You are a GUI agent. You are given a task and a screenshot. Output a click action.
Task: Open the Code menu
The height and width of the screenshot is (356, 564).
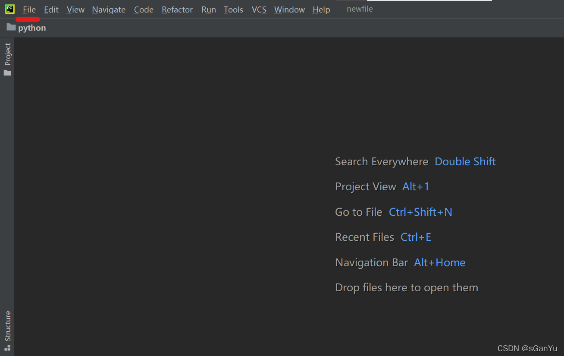(x=144, y=9)
